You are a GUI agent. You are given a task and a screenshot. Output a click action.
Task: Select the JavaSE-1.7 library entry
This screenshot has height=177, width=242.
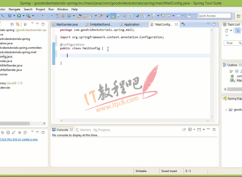click(x=11, y=83)
